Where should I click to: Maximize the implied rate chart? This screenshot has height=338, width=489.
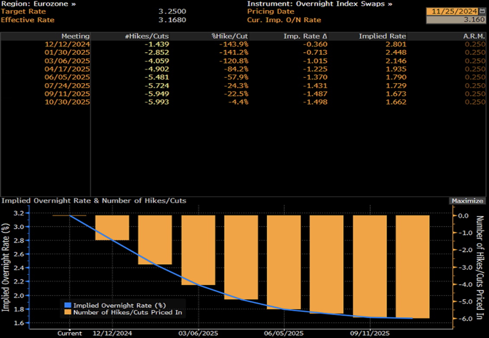(467, 201)
